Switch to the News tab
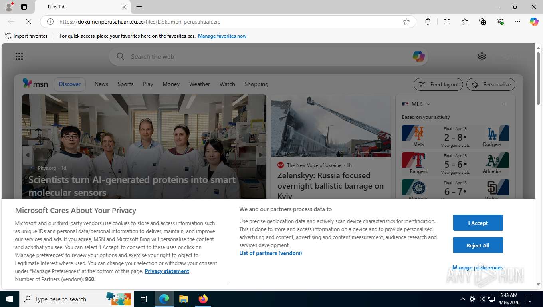 101,84
